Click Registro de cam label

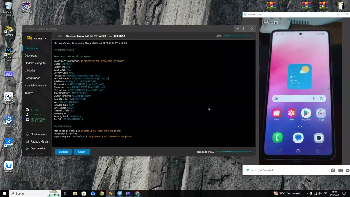coord(40,141)
